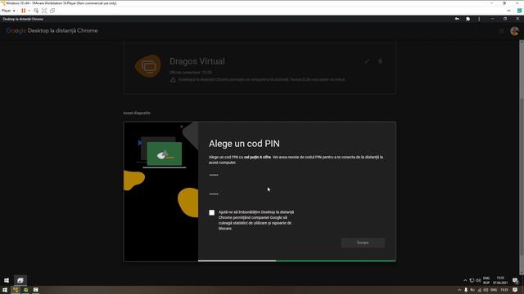The width and height of the screenshot is (524, 294).
Task: Open the host notification center
Action: 515,290
